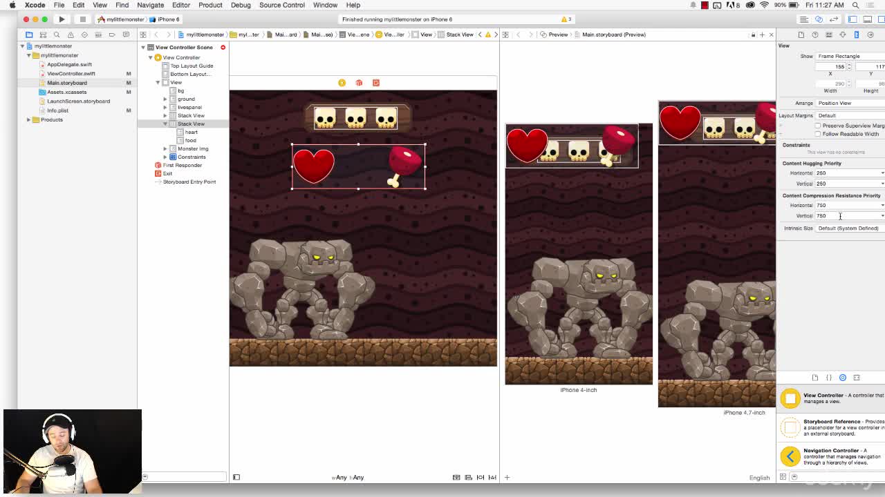Open the Identity inspector icon
885x497 pixels.
pos(829,35)
